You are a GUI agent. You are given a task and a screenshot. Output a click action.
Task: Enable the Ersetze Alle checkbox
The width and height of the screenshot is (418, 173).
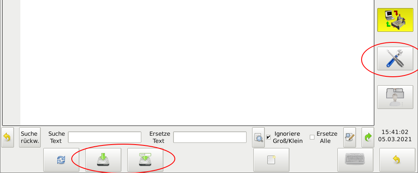tap(312, 137)
